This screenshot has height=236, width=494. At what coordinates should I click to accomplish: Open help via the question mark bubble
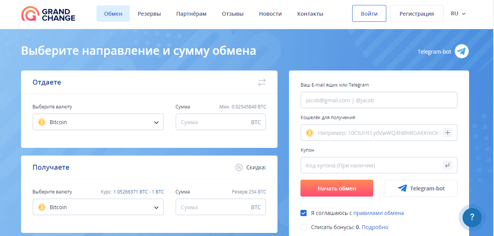tap(472, 217)
